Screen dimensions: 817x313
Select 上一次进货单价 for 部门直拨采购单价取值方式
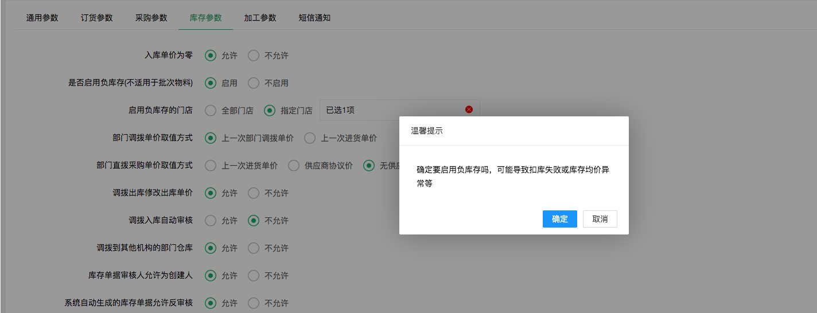pyautogui.click(x=211, y=166)
